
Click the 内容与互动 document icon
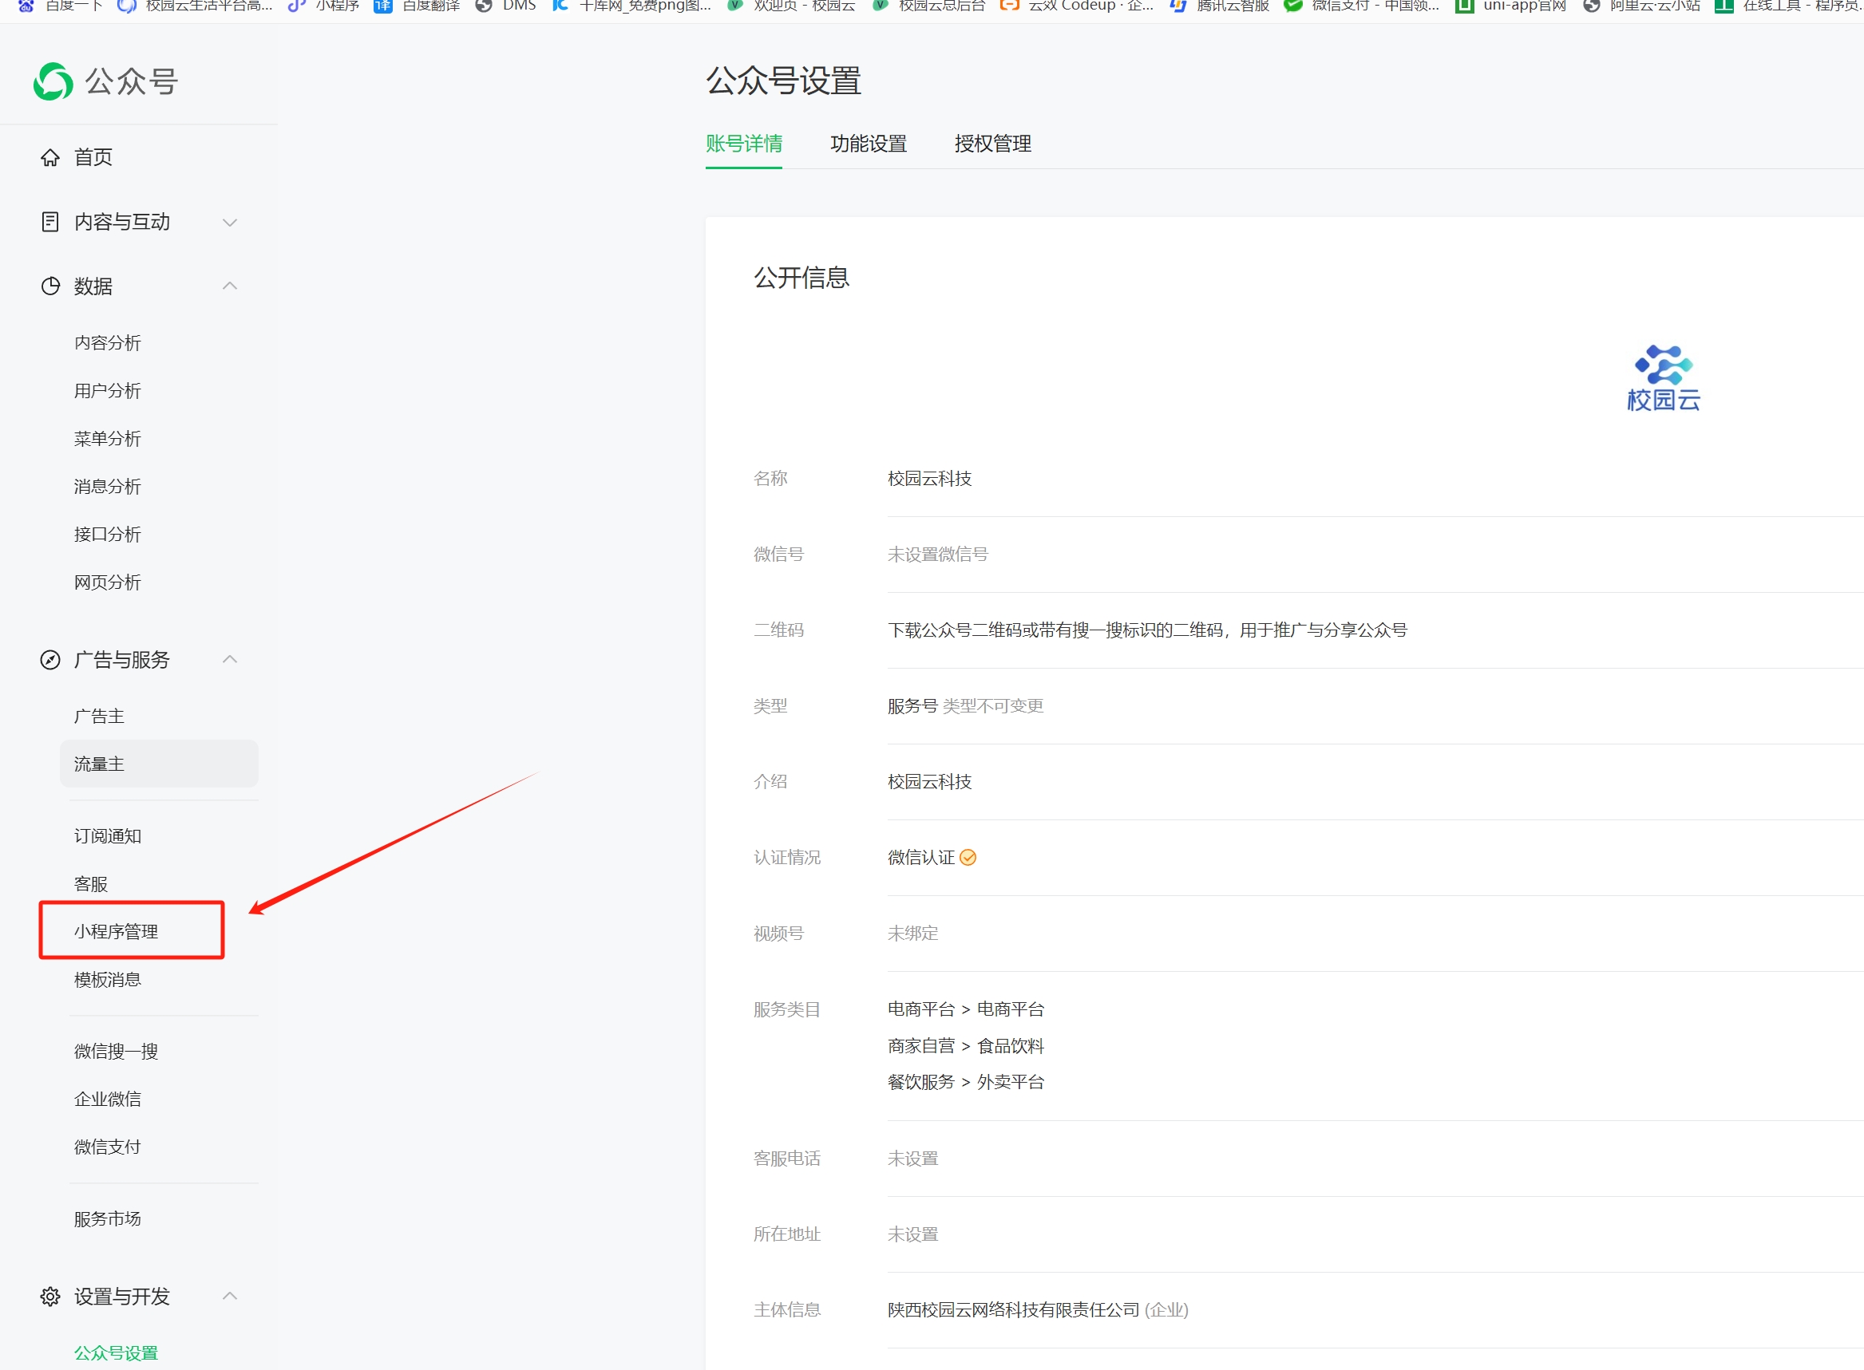49,222
